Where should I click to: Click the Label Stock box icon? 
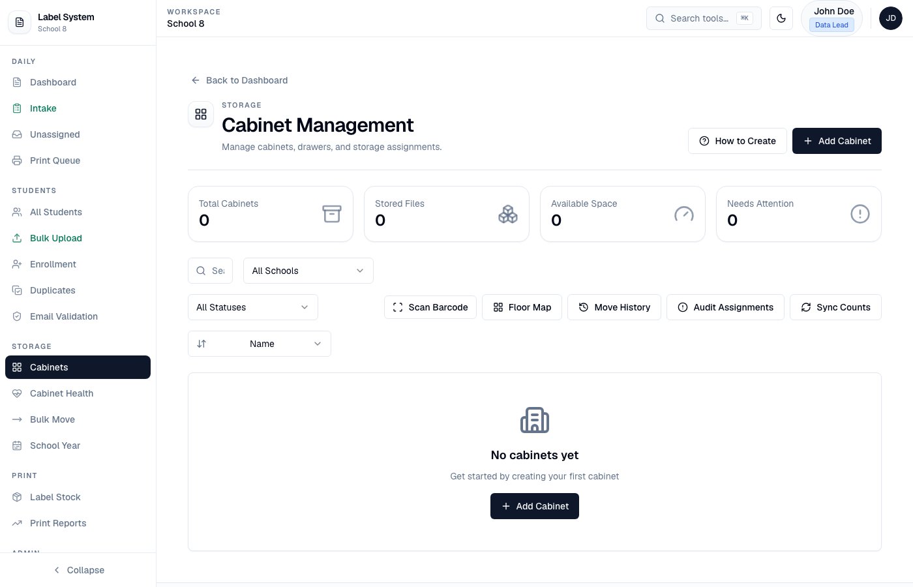click(17, 497)
